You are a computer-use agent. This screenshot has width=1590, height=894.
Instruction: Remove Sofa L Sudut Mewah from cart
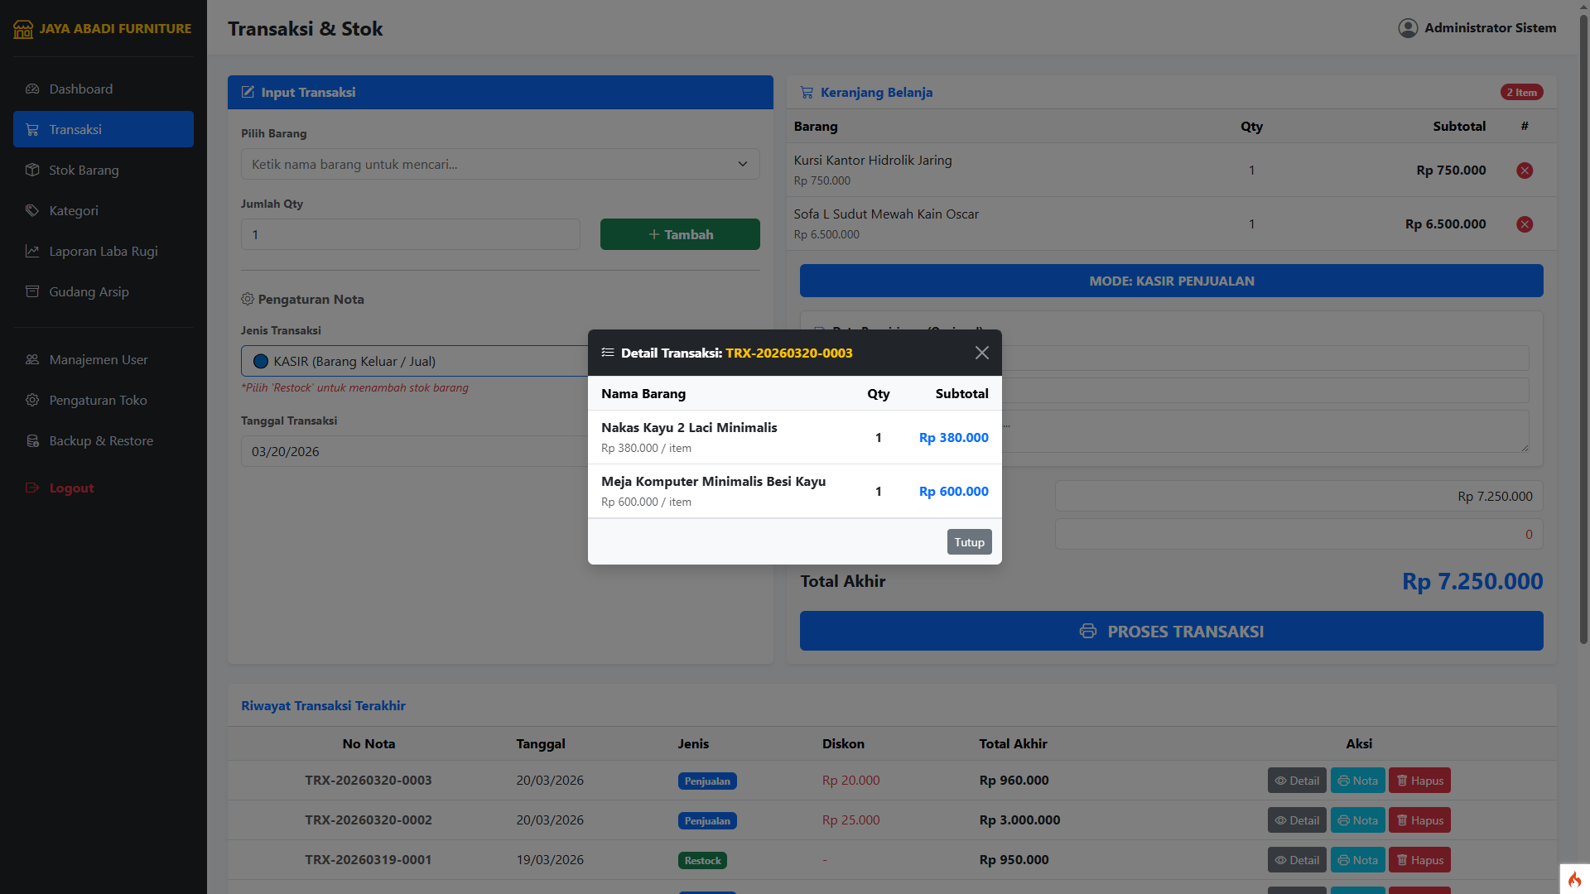[1524, 224]
